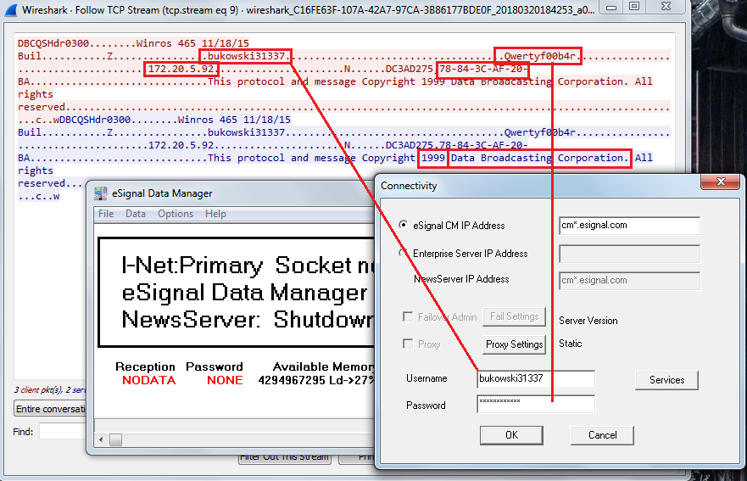Viewport: 747px width, 481px height.
Task: Open the Entire conversation dropdown in Wireshark
Action: coord(50,409)
